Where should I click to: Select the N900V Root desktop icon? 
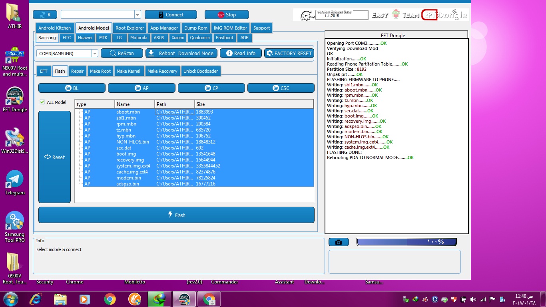[x=15, y=61]
